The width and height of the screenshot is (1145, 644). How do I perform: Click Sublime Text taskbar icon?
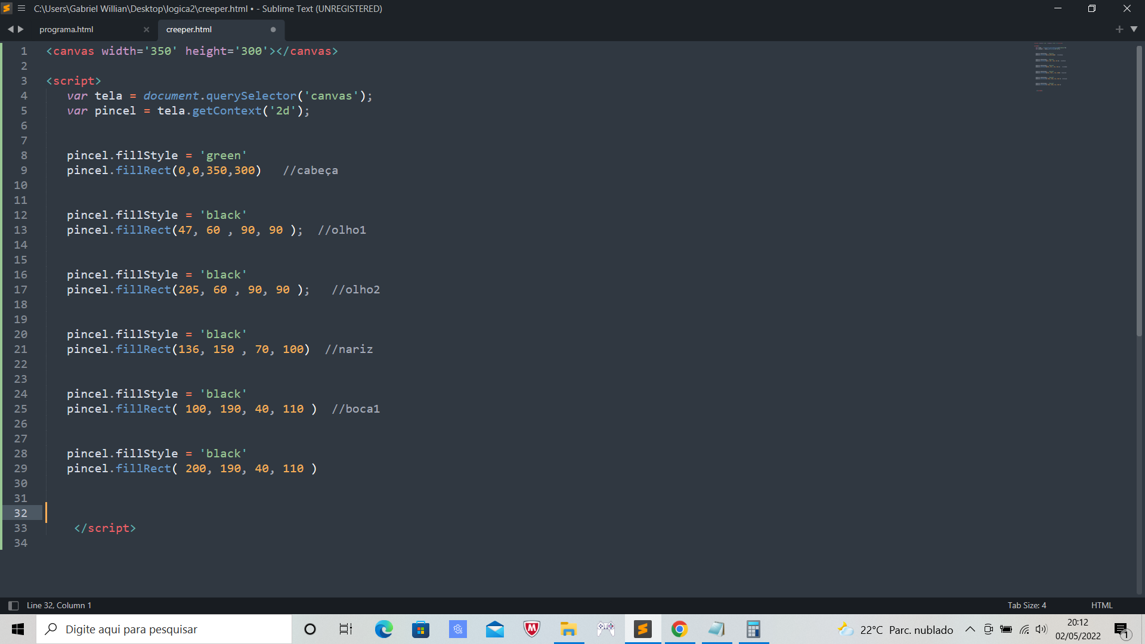[x=642, y=629]
